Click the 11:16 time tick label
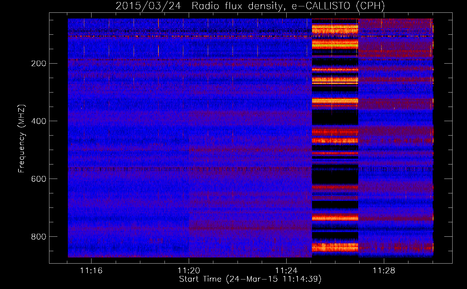The height and width of the screenshot is (289, 467). click(x=91, y=271)
